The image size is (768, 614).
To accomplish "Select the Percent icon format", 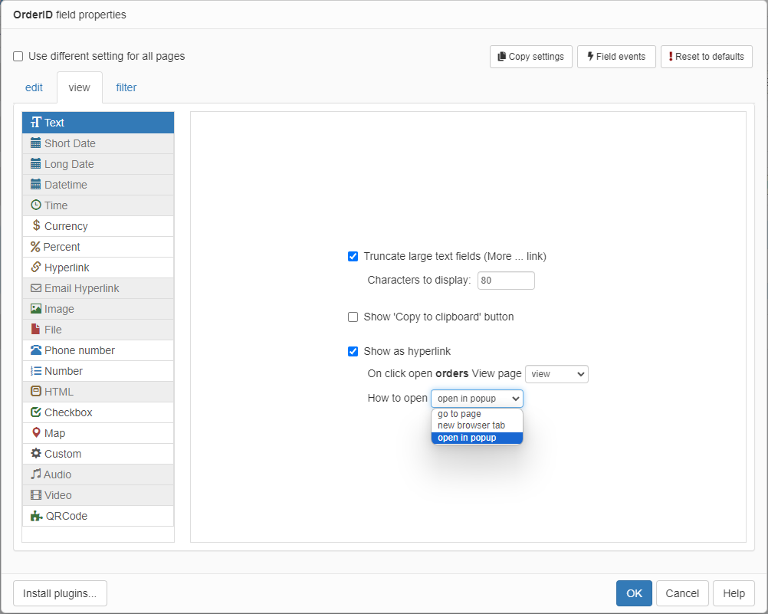I will coord(35,247).
